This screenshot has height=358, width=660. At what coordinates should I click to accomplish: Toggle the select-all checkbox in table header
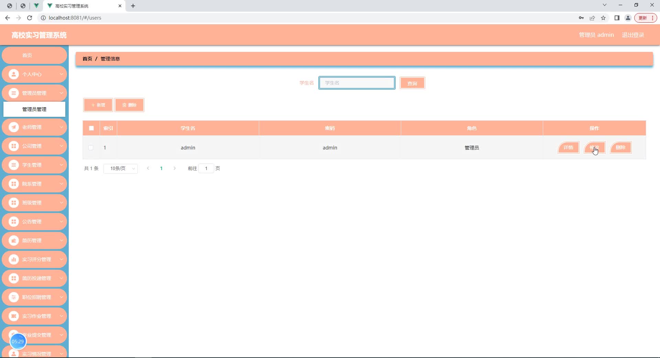[91, 128]
